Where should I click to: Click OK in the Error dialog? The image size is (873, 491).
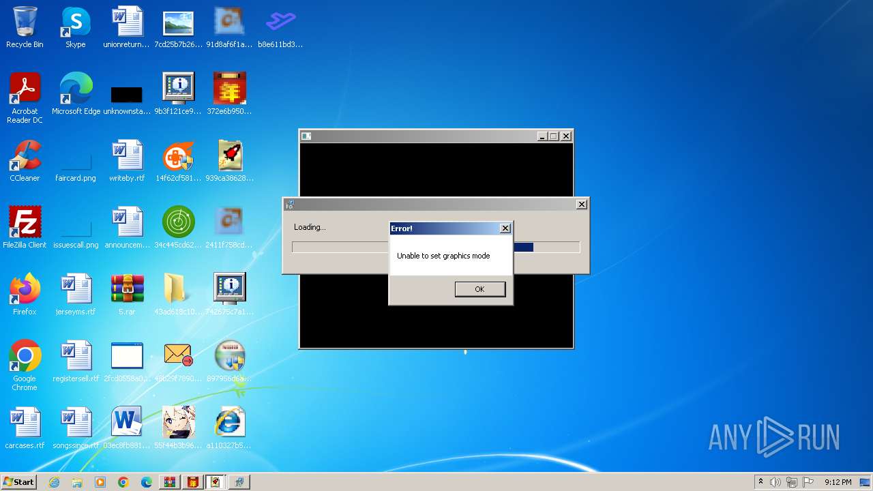pos(480,289)
